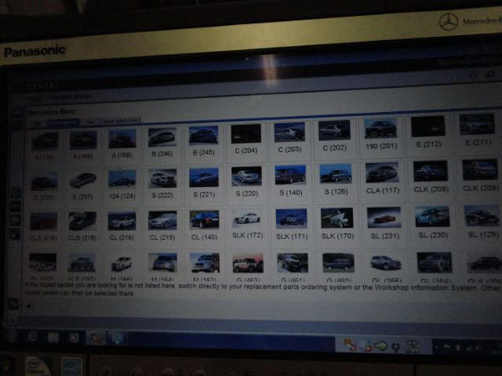
Task: Select the E (207) coupe tile
Action: 83,186
